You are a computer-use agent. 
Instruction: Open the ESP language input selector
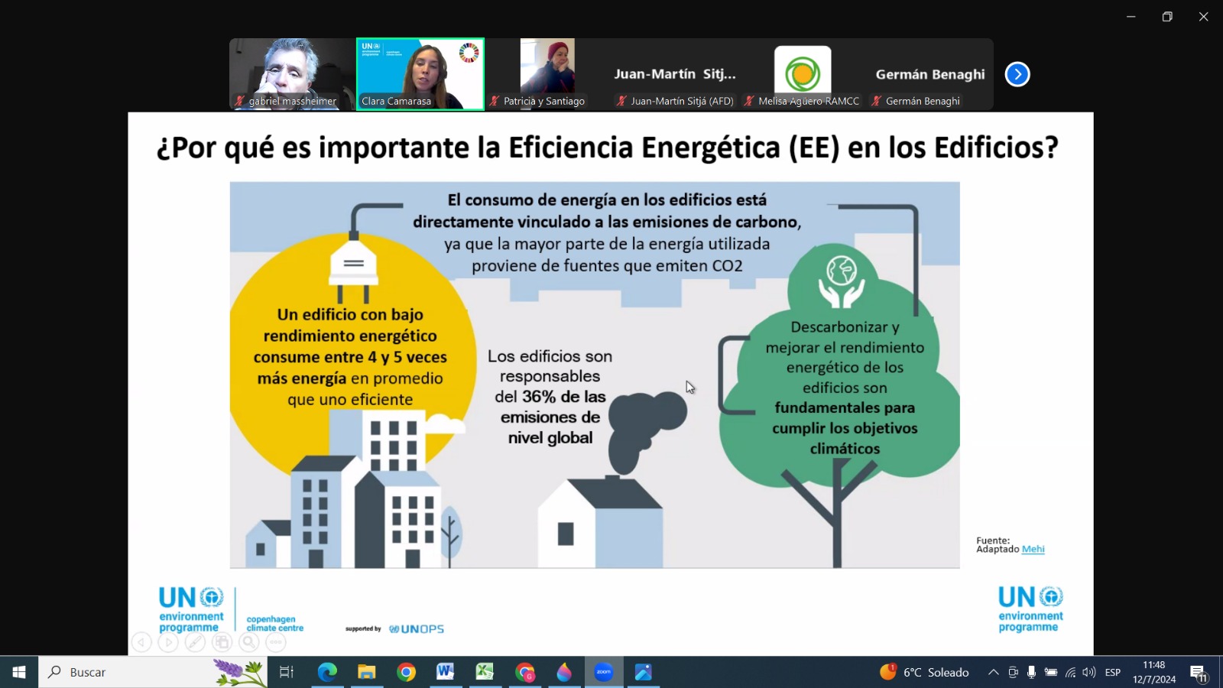(1113, 672)
